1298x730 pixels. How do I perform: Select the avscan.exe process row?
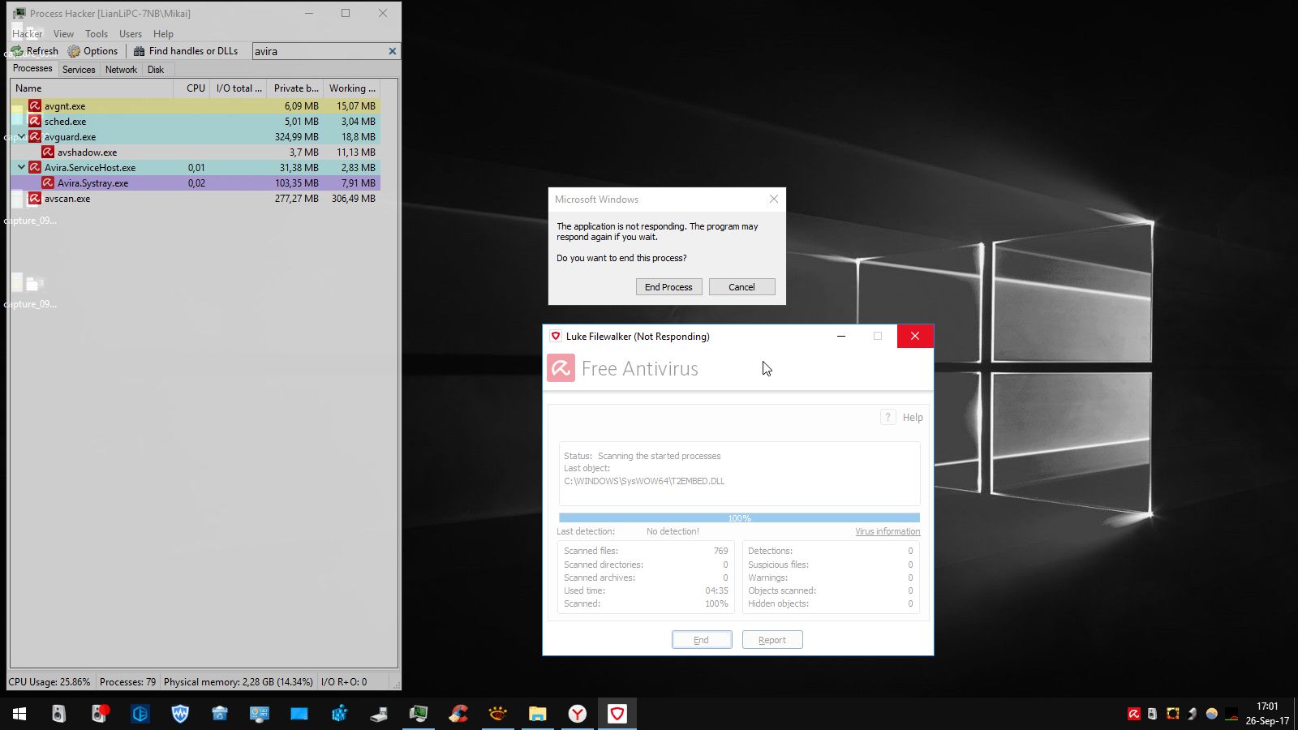pos(67,199)
